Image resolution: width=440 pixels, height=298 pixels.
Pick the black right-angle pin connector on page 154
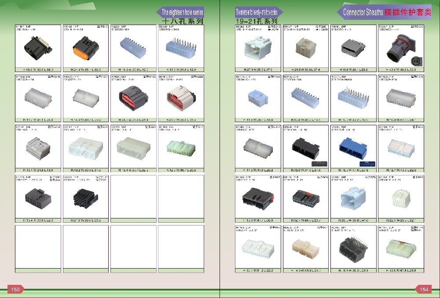[x=353, y=248]
